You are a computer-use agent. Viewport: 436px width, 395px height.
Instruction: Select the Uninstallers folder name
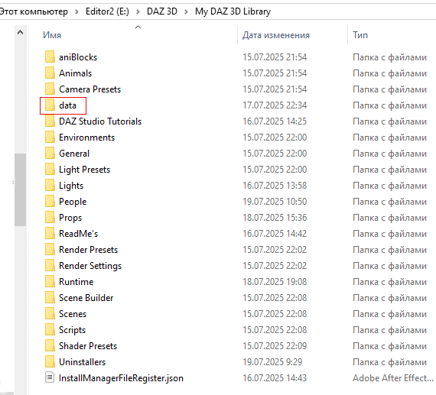[x=83, y=362]
